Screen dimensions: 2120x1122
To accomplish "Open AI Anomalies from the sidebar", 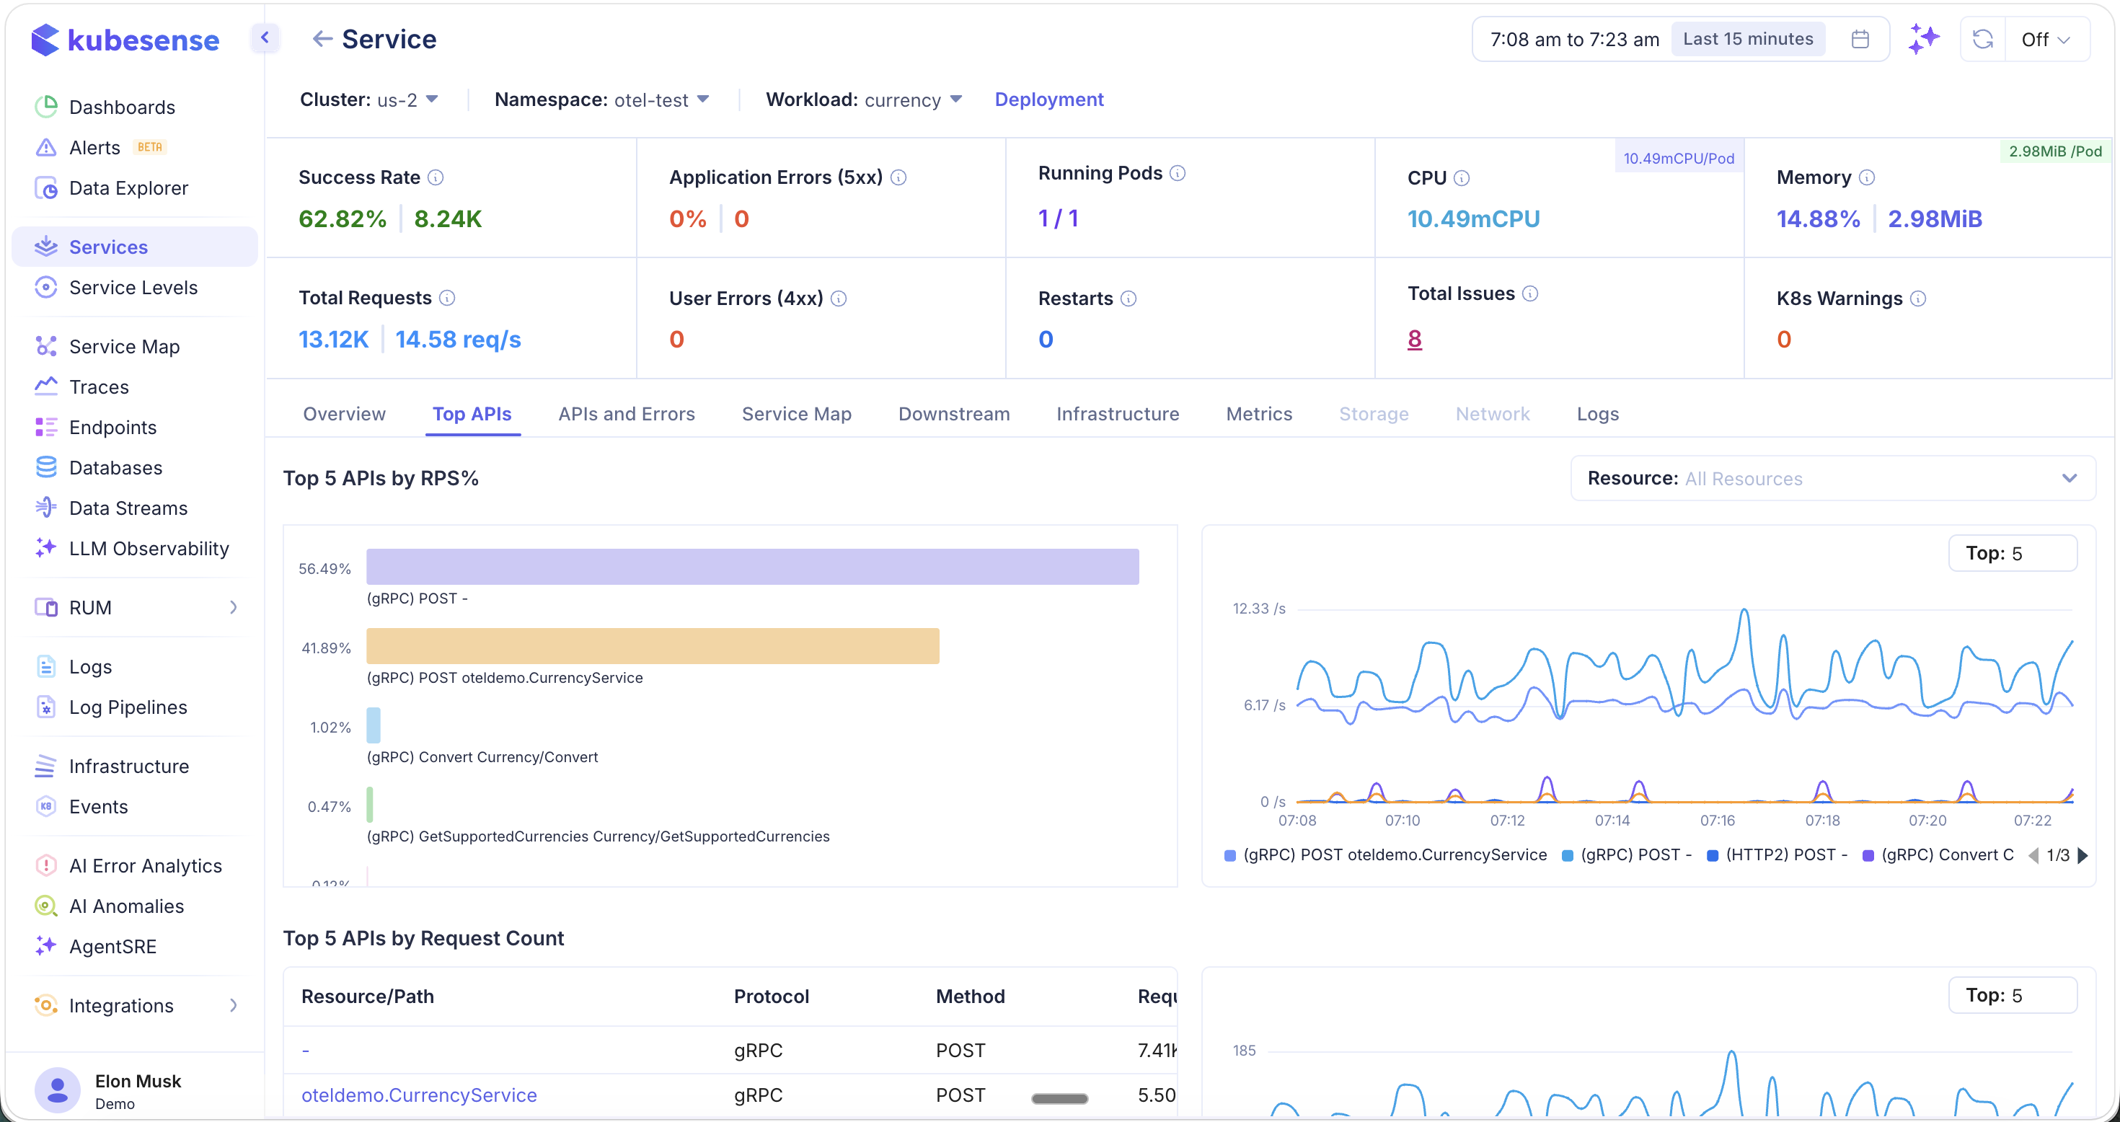I will [127, 906].
